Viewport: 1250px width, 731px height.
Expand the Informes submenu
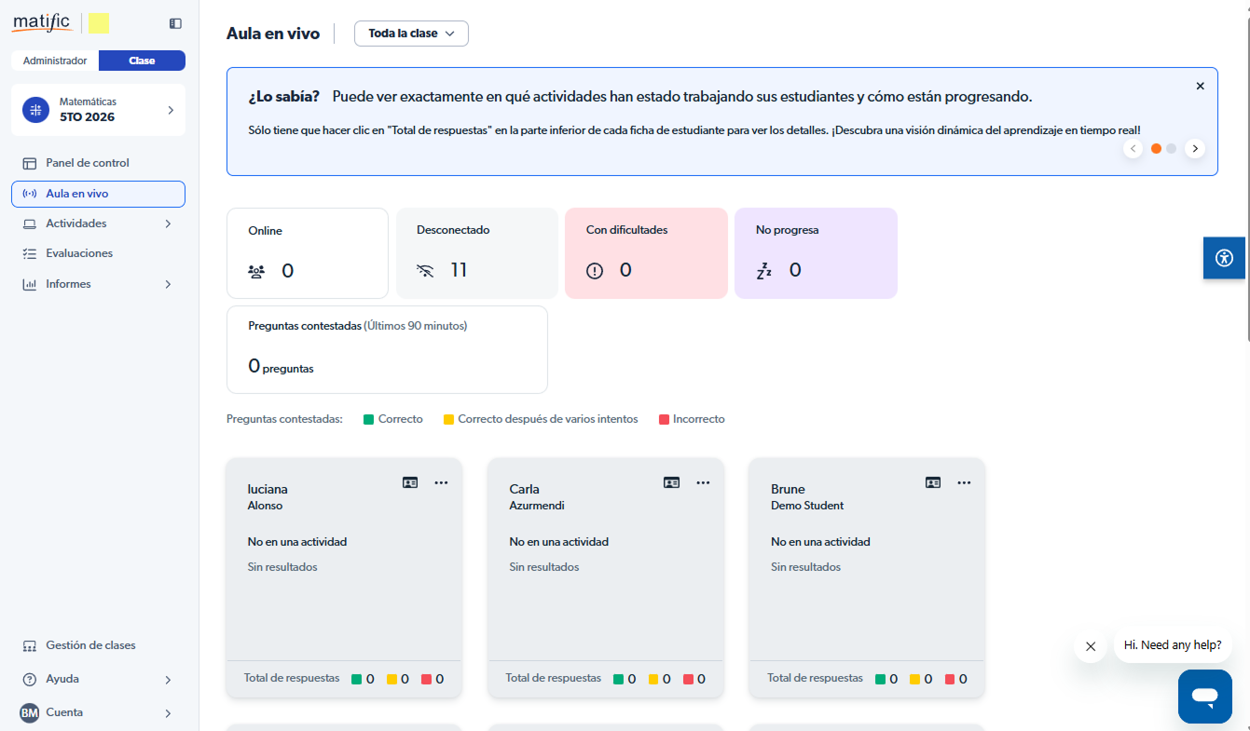point(168,284)
